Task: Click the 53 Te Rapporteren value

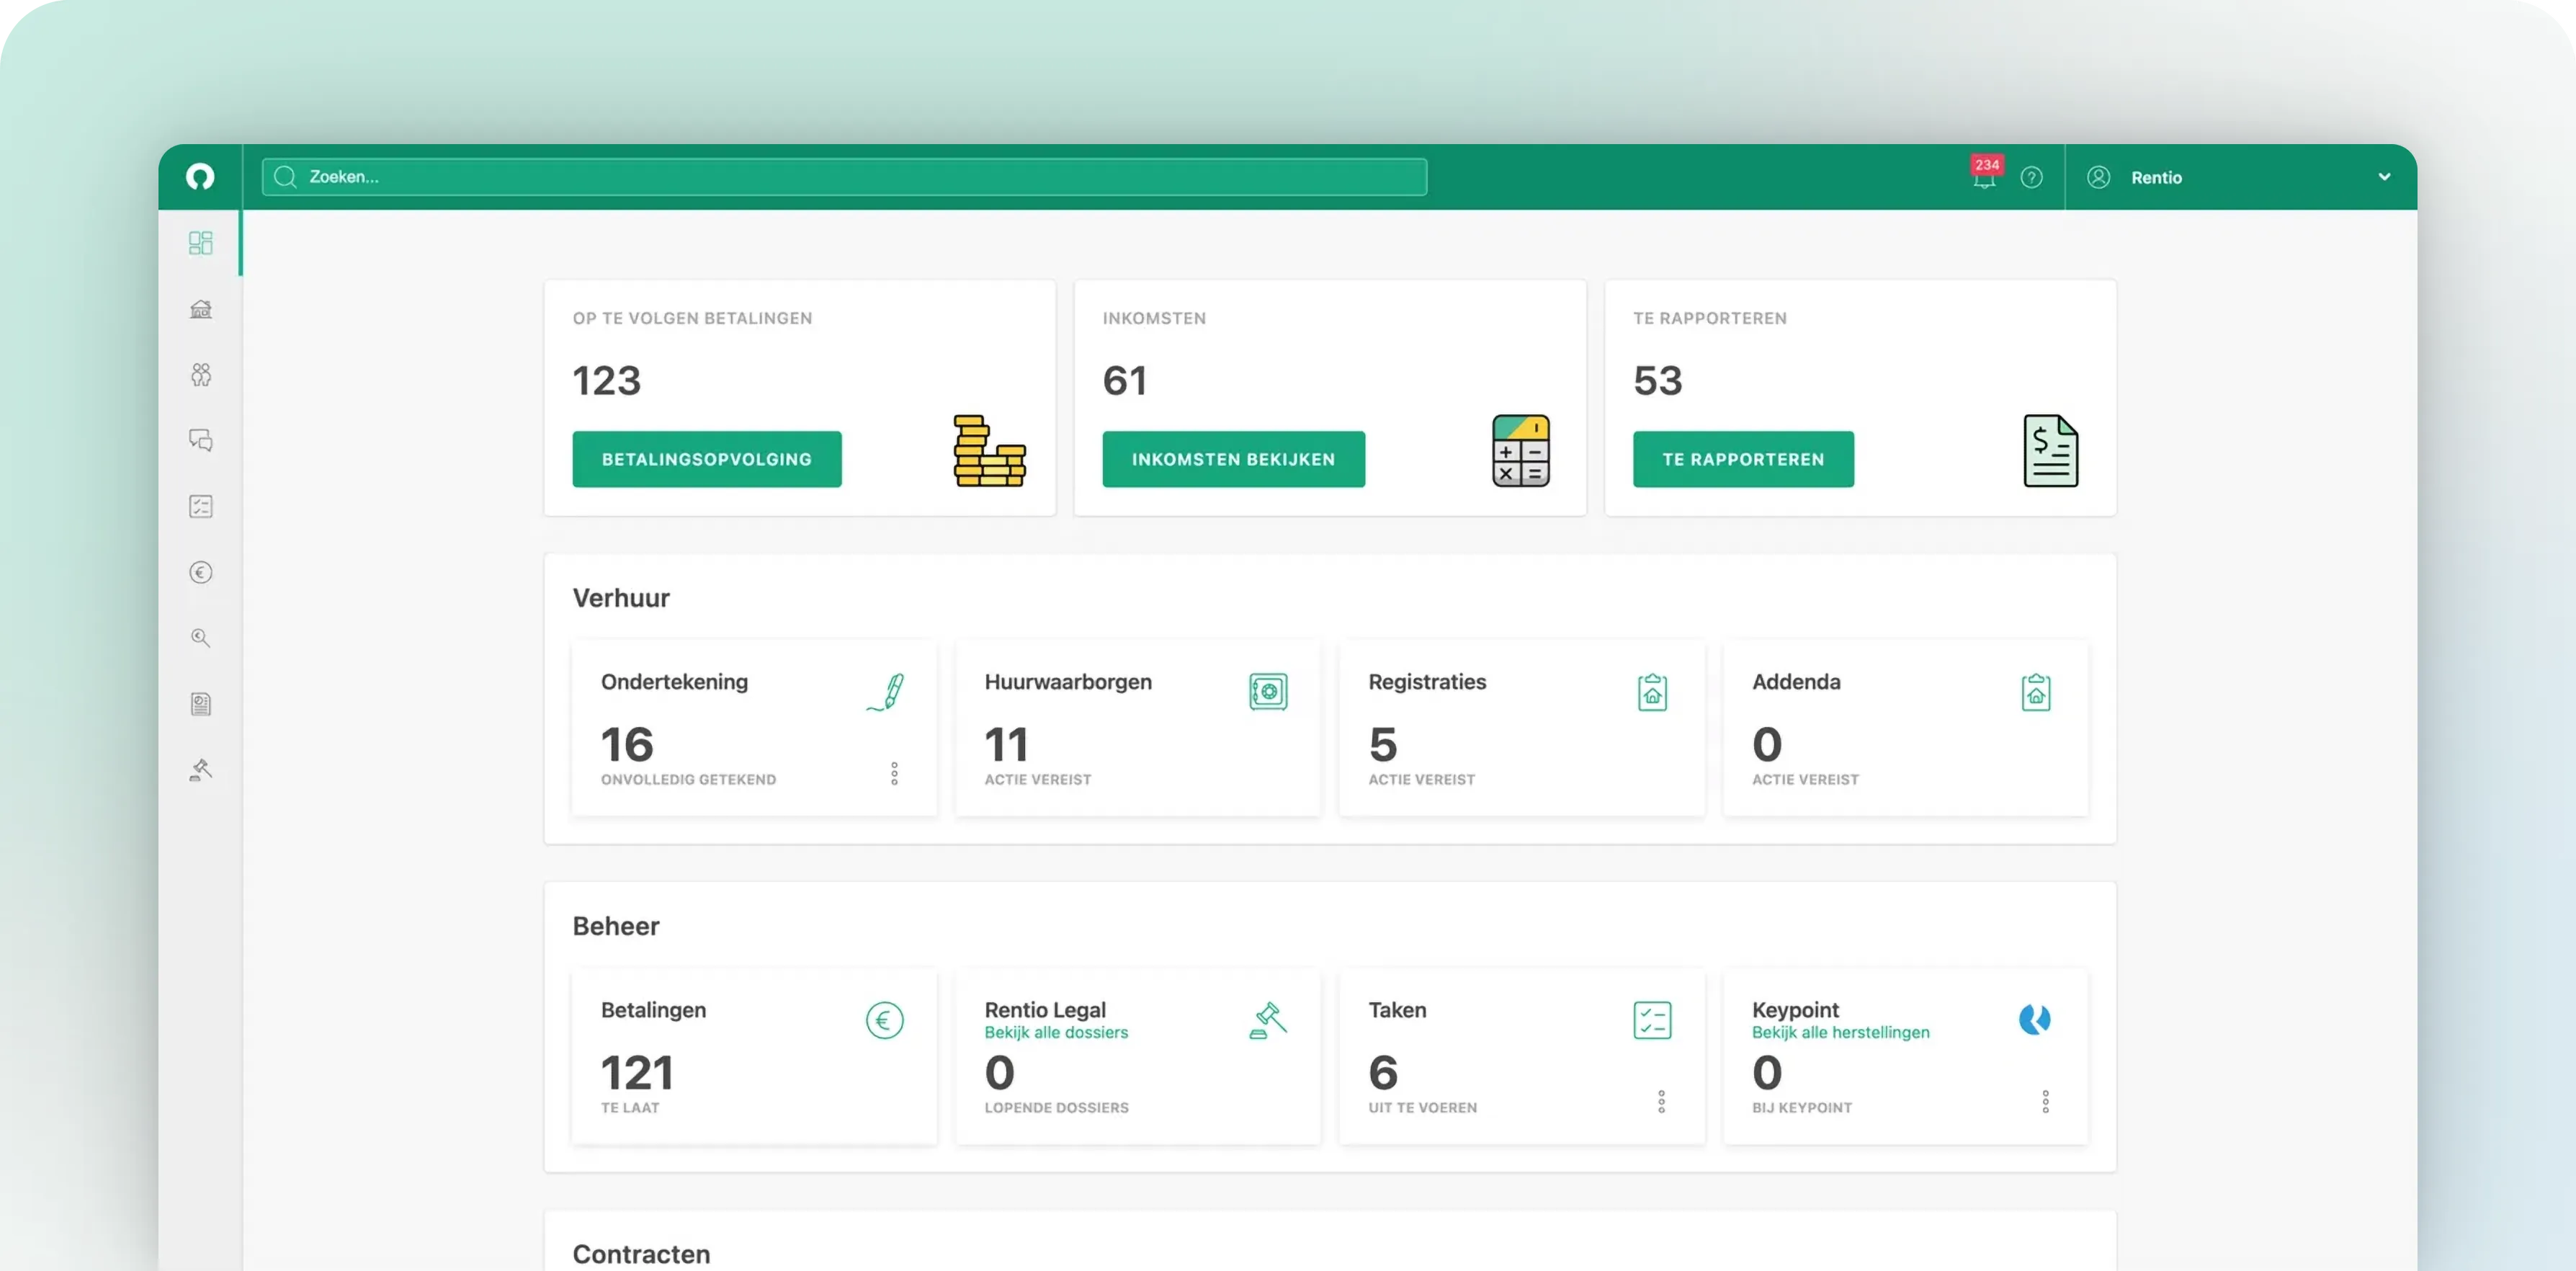Action: tap(1657, 380)
